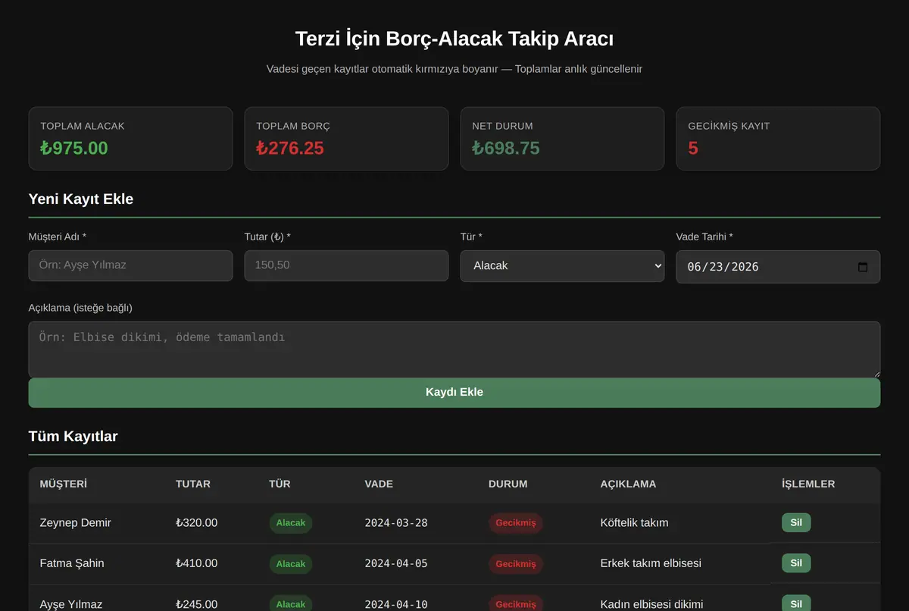The height and width of the screenshot is (611, 909).
Task: Click the MÜŞTERİ column header
Action: coord(64,484)
